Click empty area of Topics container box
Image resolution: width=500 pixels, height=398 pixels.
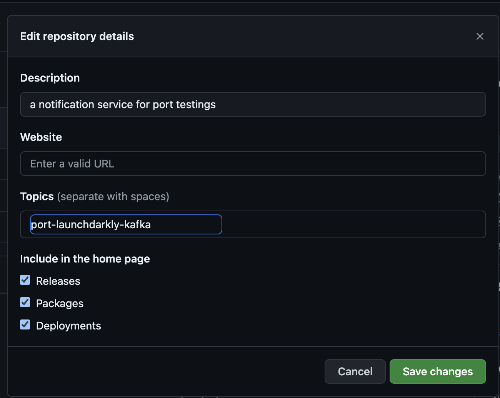[353, 224]
